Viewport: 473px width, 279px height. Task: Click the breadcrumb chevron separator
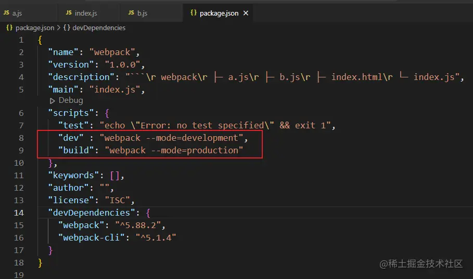click(58, 28)
